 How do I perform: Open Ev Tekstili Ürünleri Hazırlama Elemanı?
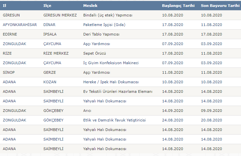(118, 91)
